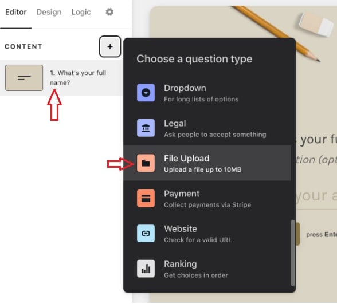Viewport: 337px width, 304px height.
Task: Click "Choose a question type" heading
Action: tap(194, 59)
